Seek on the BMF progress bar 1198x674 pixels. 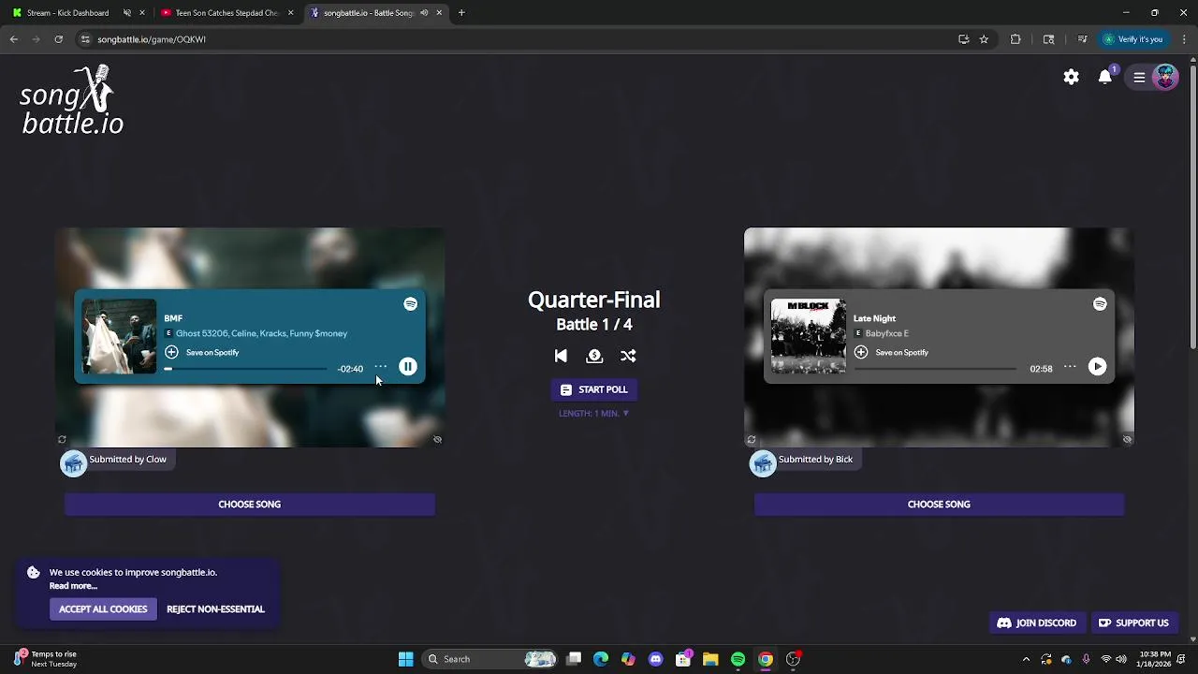point(246,369)
